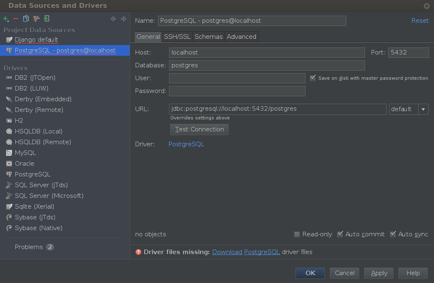434x283 pixels.
Task: Remove data source with red minus icon
Action: point(16,19)
